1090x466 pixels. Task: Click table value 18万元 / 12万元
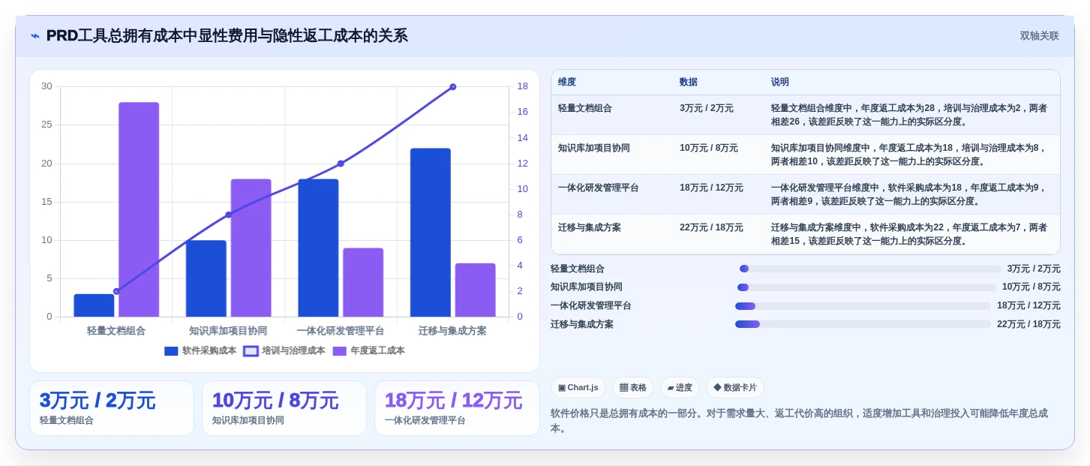click(x=711, y=188)
